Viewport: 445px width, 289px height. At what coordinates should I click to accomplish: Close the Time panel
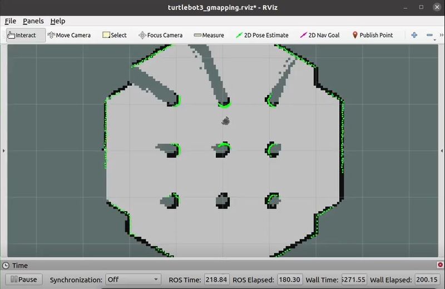[x=438, y=266]
